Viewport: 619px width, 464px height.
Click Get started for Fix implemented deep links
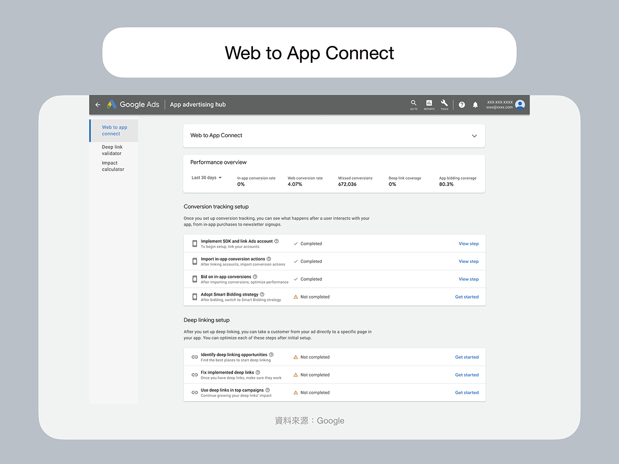pyautogui.click(x=467, y=375)
